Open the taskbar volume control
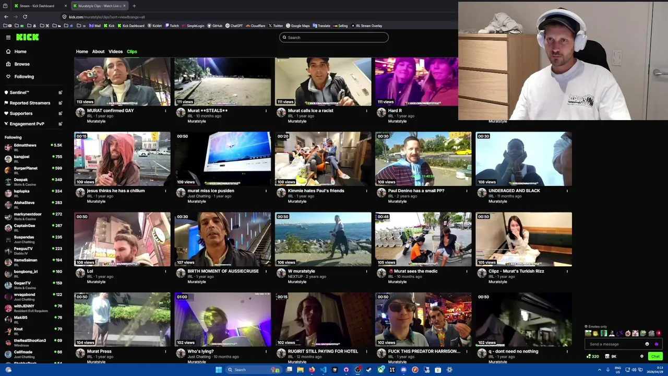Screen dimensions: 668x376 [634, 370]
